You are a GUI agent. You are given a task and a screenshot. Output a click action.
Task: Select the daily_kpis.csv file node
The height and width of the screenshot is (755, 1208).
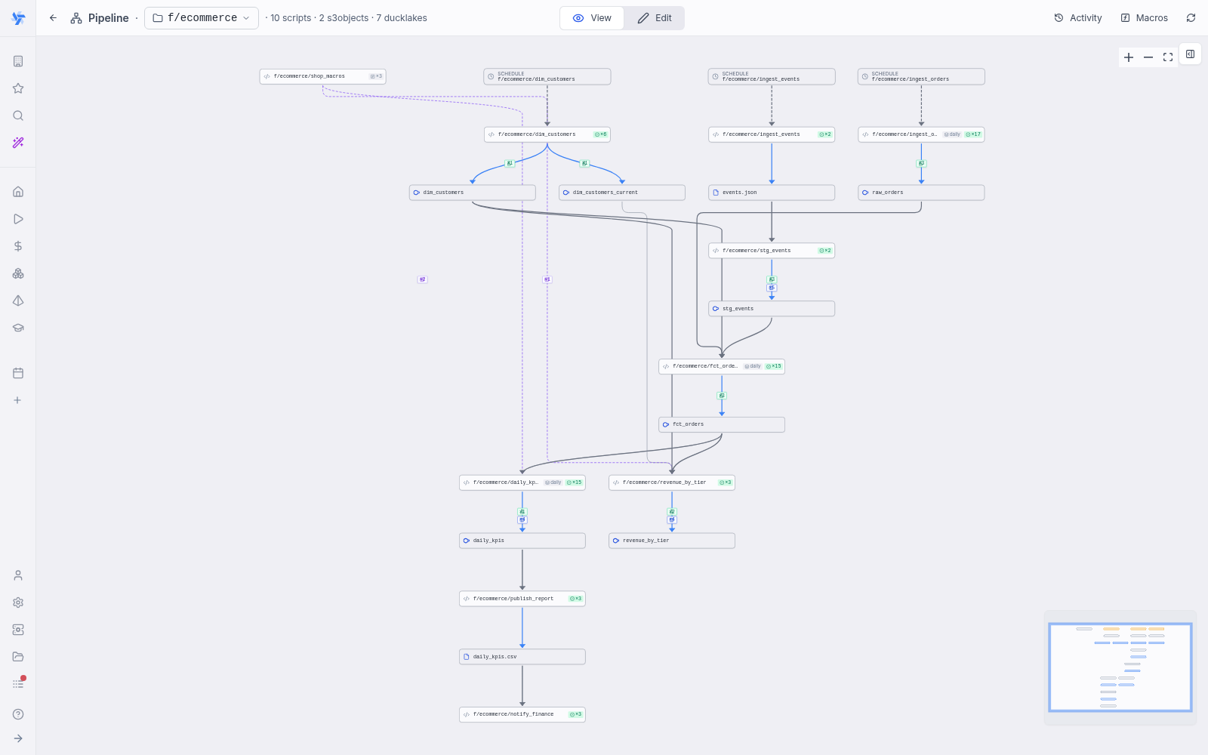522,657
